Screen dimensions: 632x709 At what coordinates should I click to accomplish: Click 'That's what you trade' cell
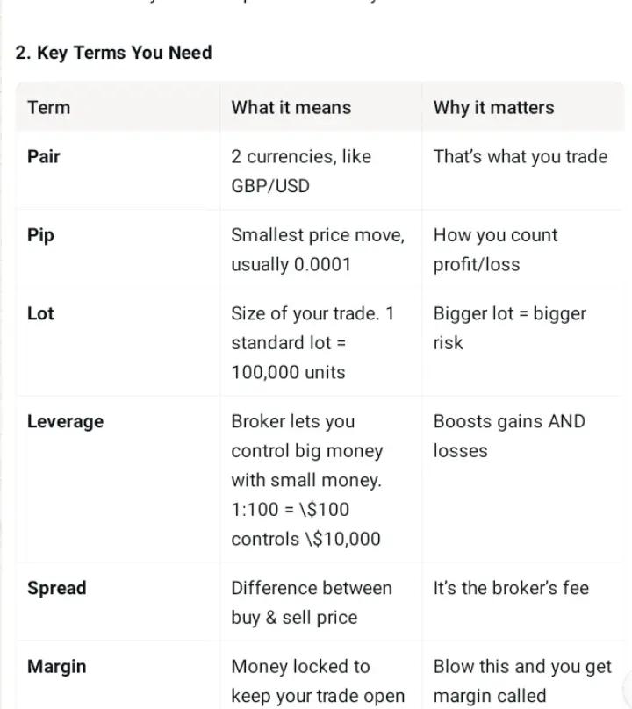[521, 156]
